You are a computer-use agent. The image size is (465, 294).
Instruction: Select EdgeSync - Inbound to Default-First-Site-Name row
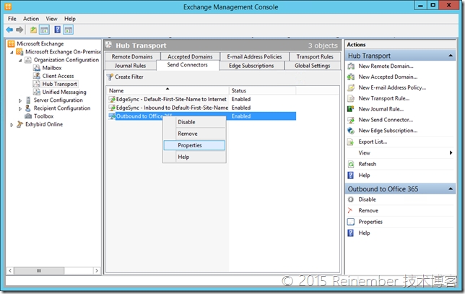point(201,108)
